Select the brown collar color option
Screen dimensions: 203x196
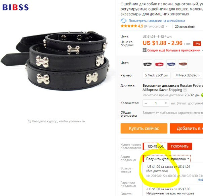tap(183, 64)
